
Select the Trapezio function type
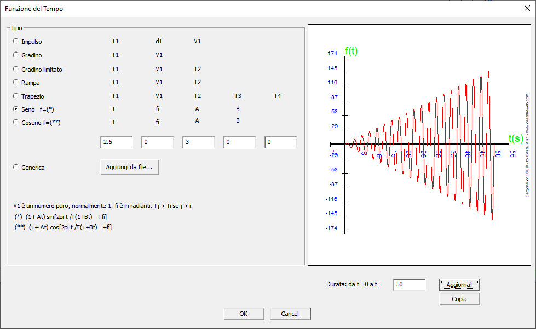[x=15, y=96]
